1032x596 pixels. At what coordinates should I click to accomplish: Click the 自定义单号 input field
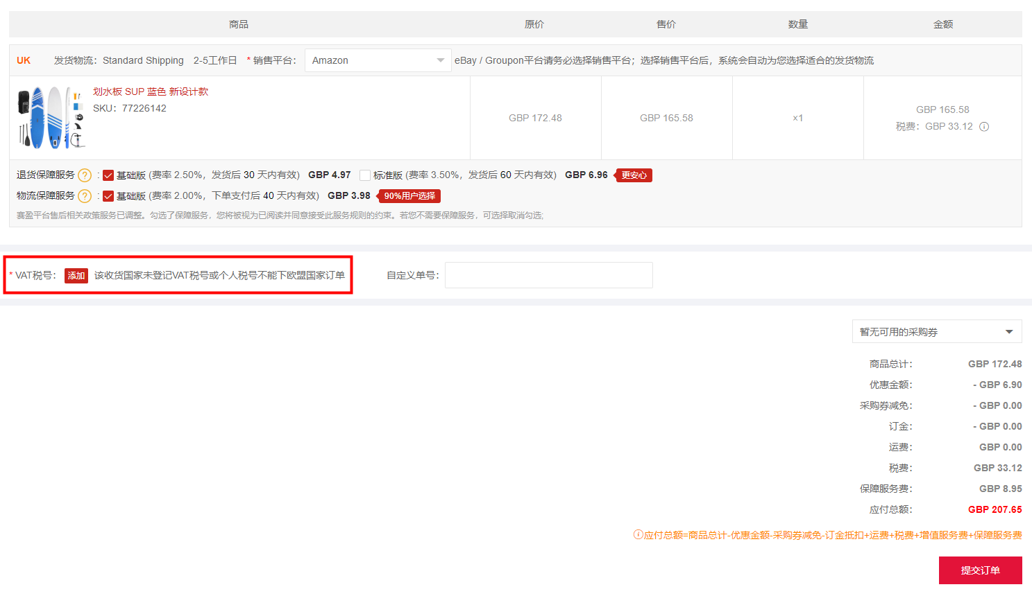[548, 275]
